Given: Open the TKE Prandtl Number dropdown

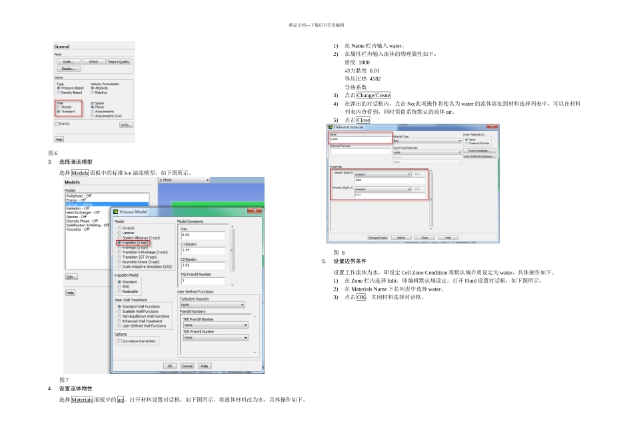Looking at the screenshot, I should coord(216,325).
